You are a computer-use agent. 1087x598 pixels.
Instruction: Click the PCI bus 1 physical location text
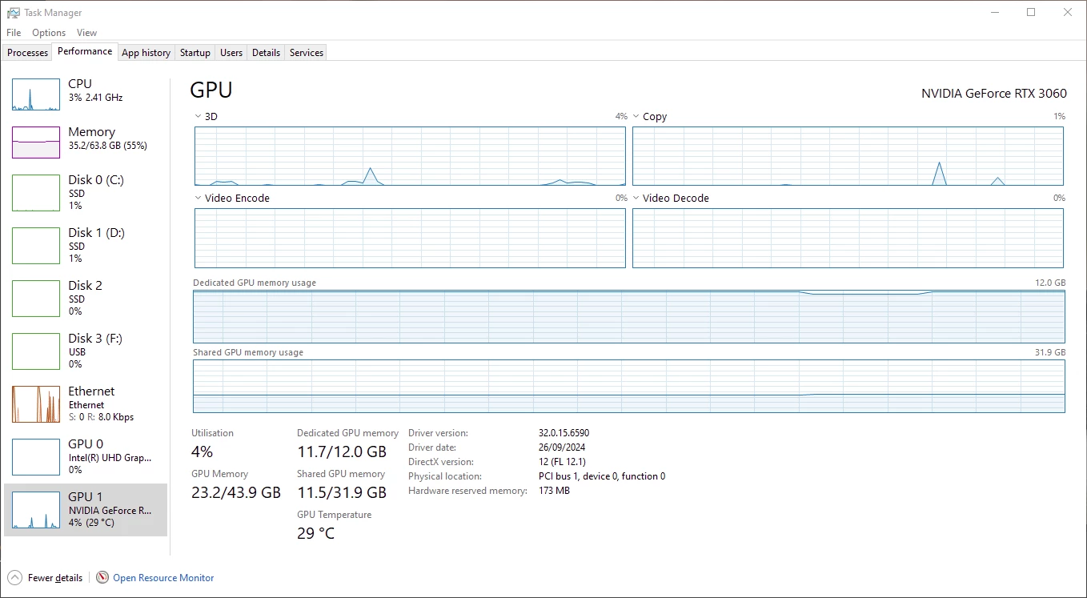coord(602,476)
